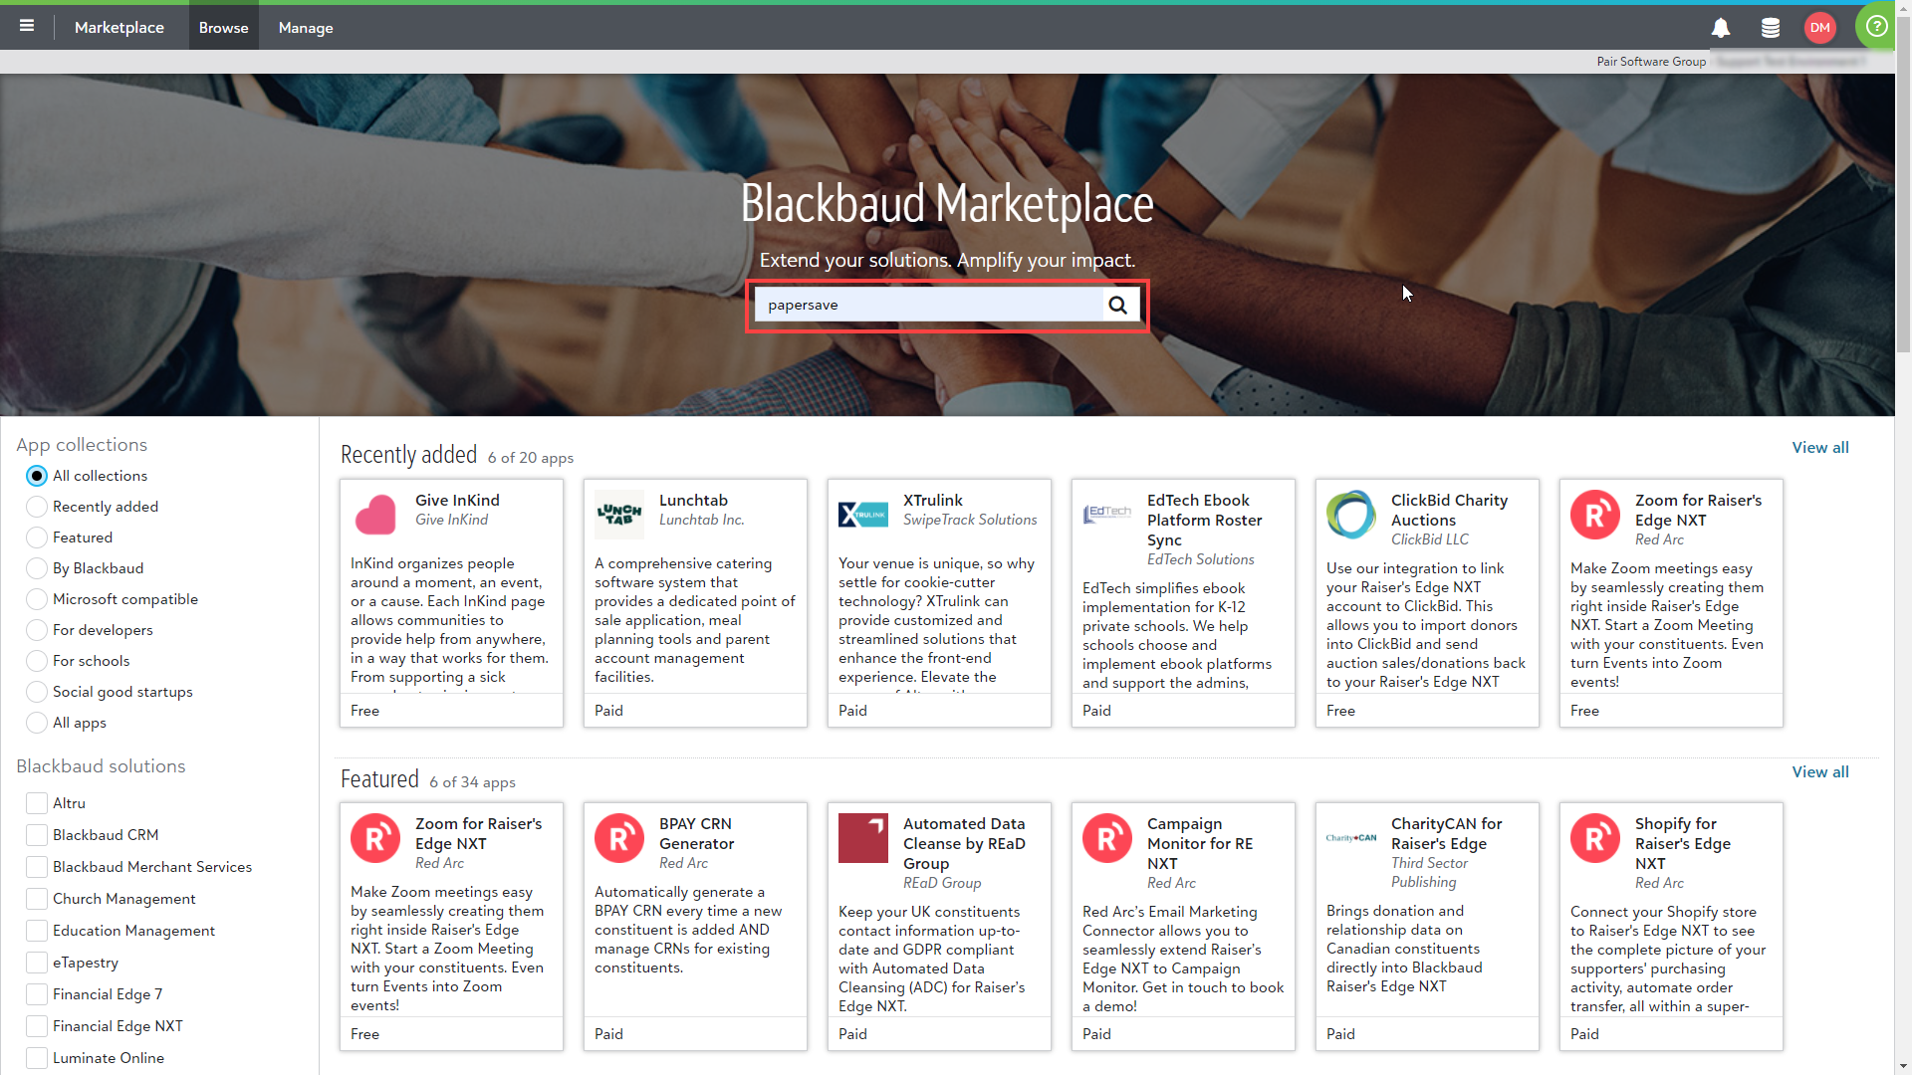Enable the Altru solution checkbox
Image resolution: width=1912 pixels, height=1075 pixels.
37,803
